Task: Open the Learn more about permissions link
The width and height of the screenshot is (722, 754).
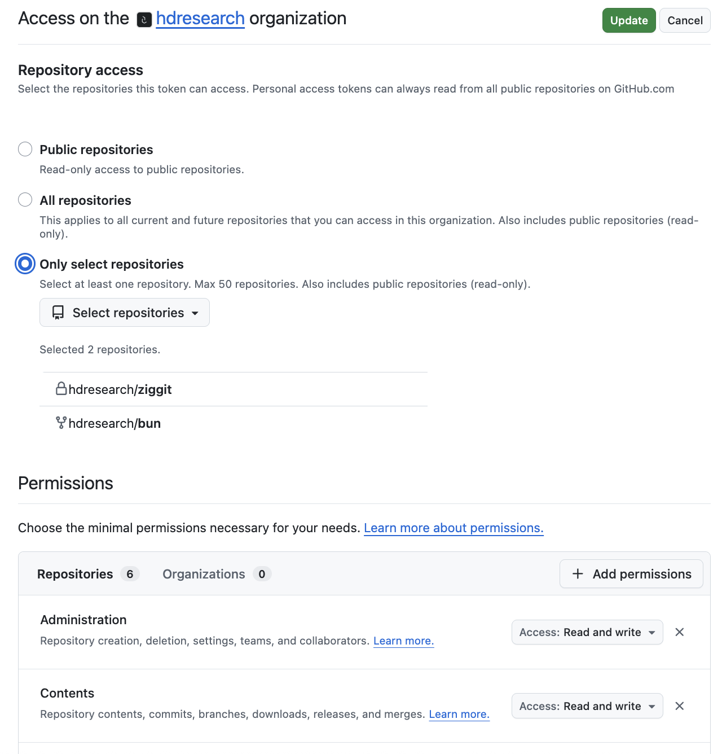Action: point(454,528)
